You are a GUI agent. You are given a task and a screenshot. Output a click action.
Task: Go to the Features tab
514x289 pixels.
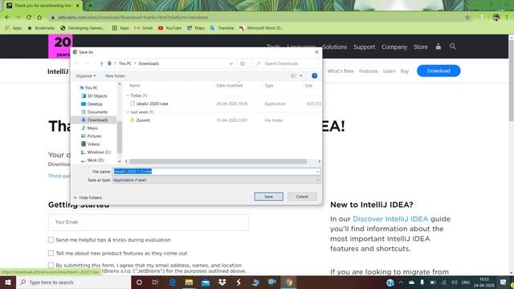tap(369, 71)
